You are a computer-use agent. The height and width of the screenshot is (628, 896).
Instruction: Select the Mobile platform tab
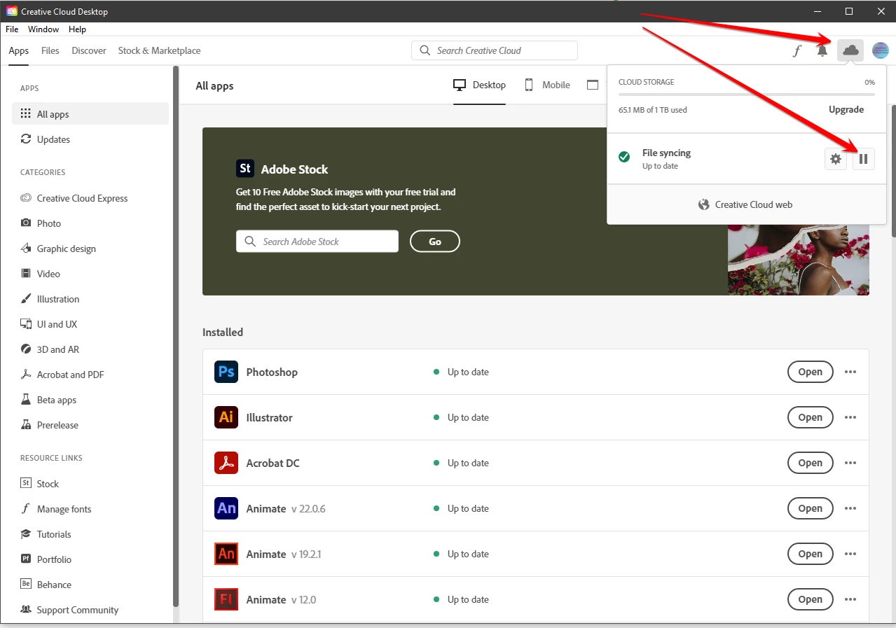(547, 85)
